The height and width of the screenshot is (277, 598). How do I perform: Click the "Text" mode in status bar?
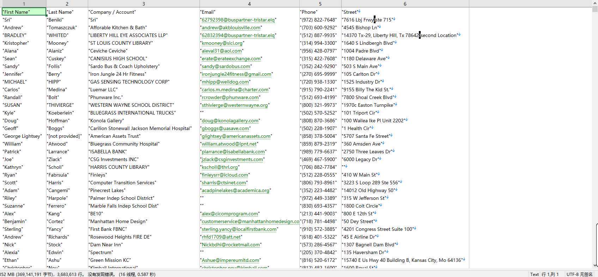pyautogui.click(x=535, y=274)
